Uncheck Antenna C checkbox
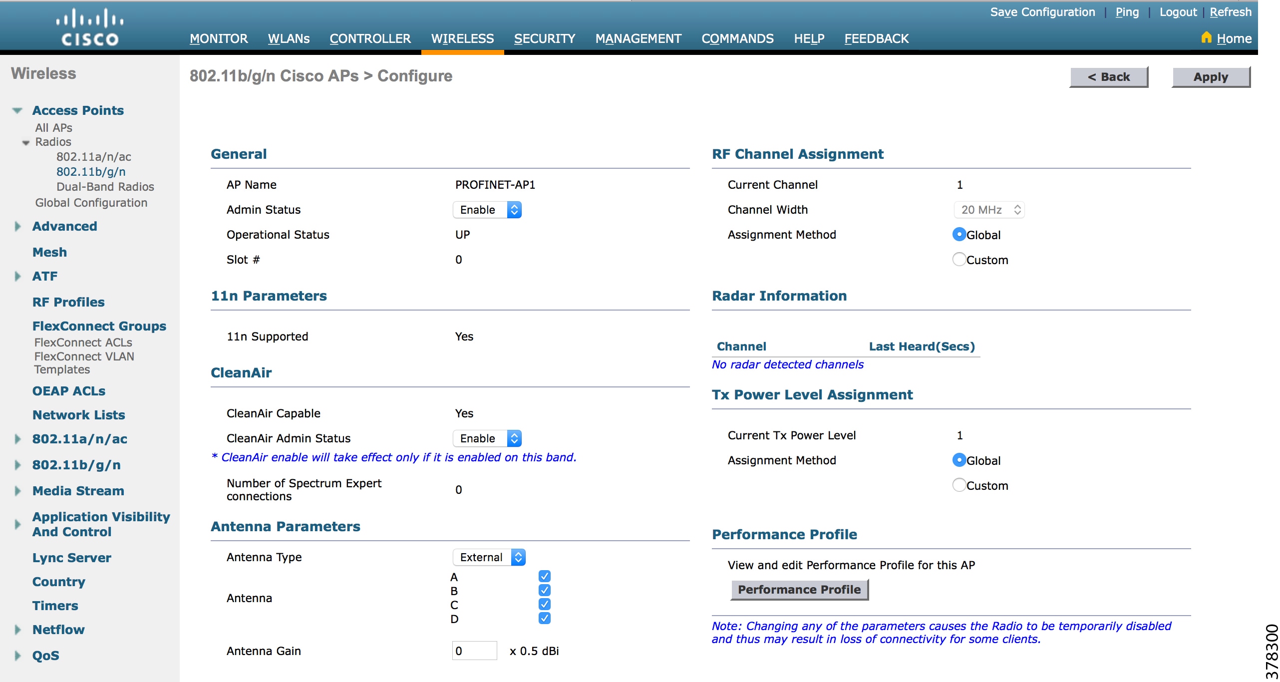 click(x=545, y=604)
